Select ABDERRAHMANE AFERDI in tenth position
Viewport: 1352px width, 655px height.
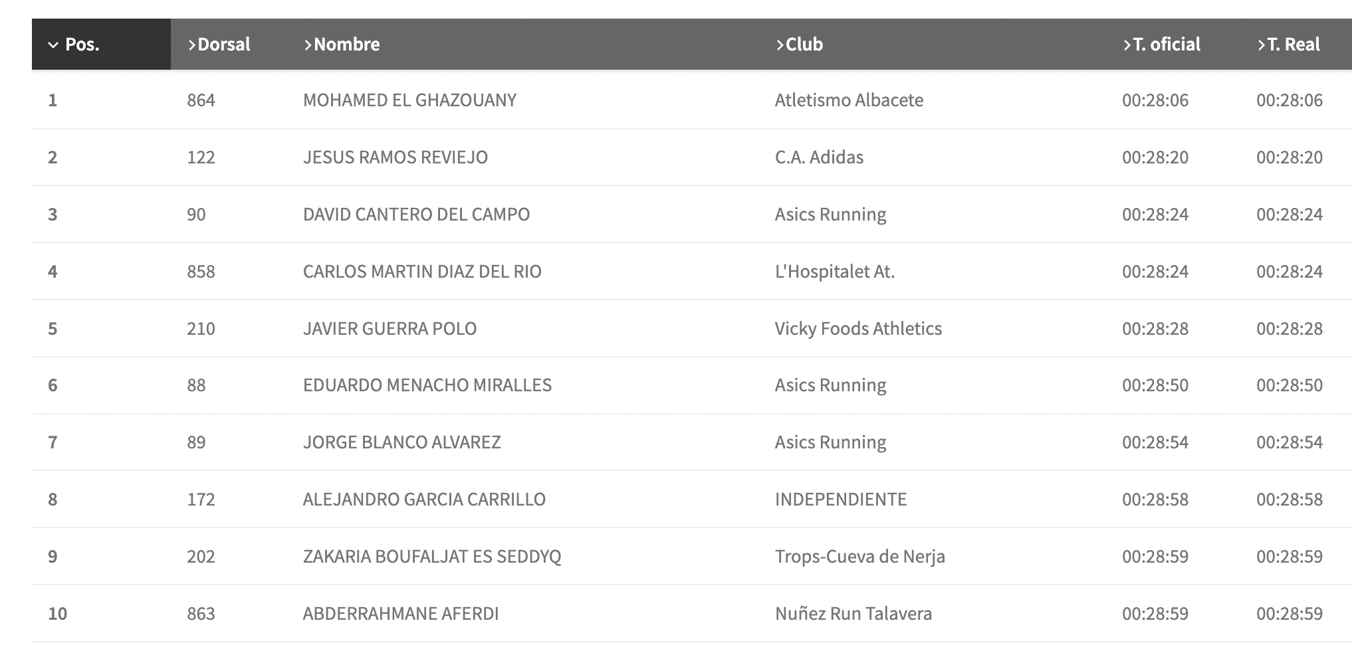pos(401,614)
